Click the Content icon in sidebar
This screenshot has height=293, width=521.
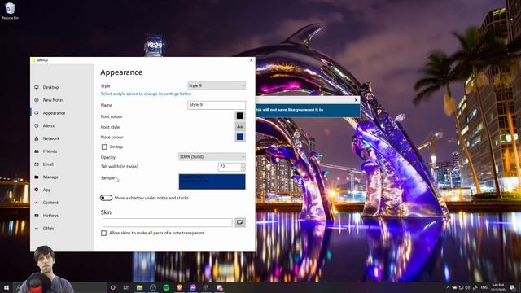point(37,203)
